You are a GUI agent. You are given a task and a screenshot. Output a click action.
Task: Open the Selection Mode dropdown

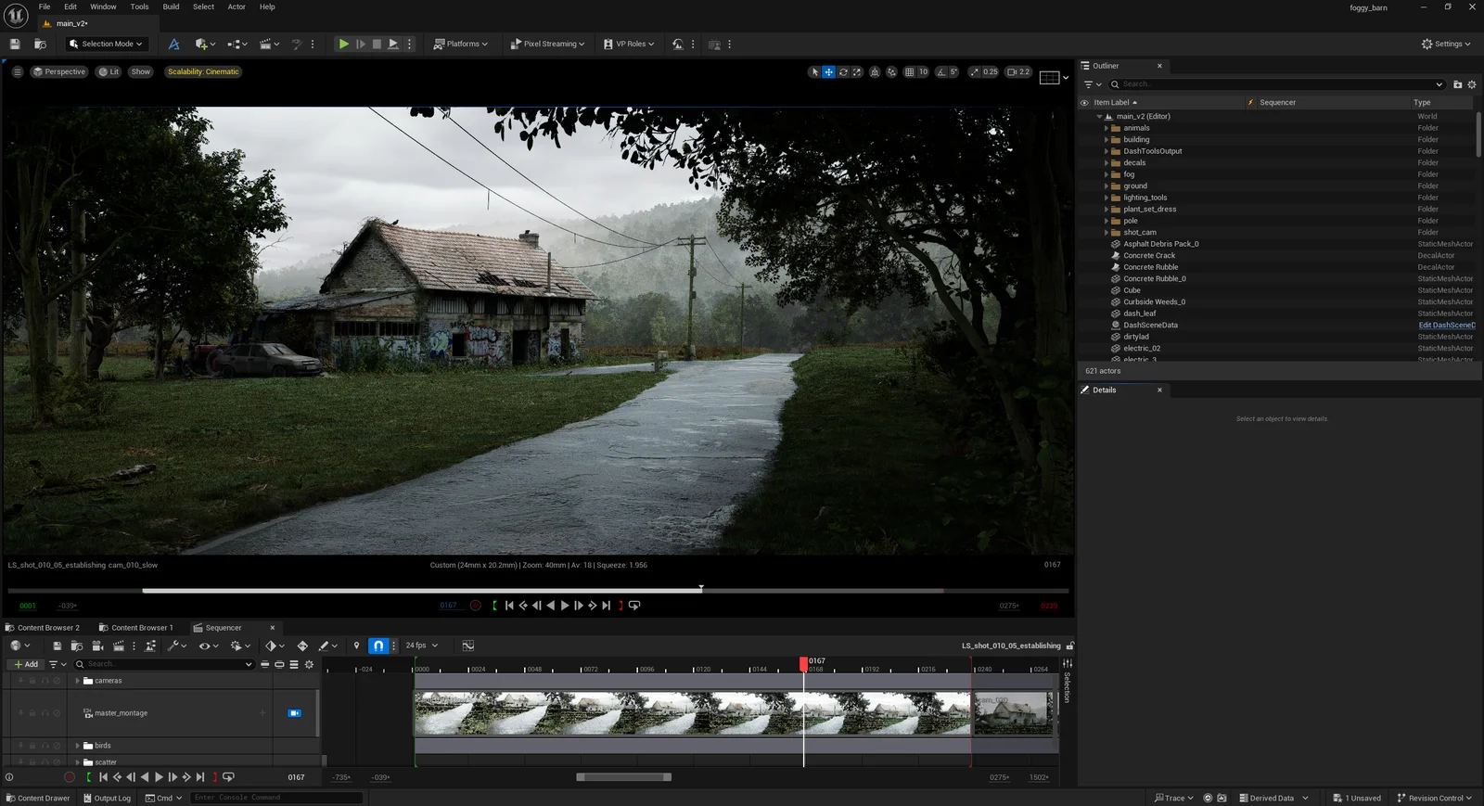click(x=106, y=44)
